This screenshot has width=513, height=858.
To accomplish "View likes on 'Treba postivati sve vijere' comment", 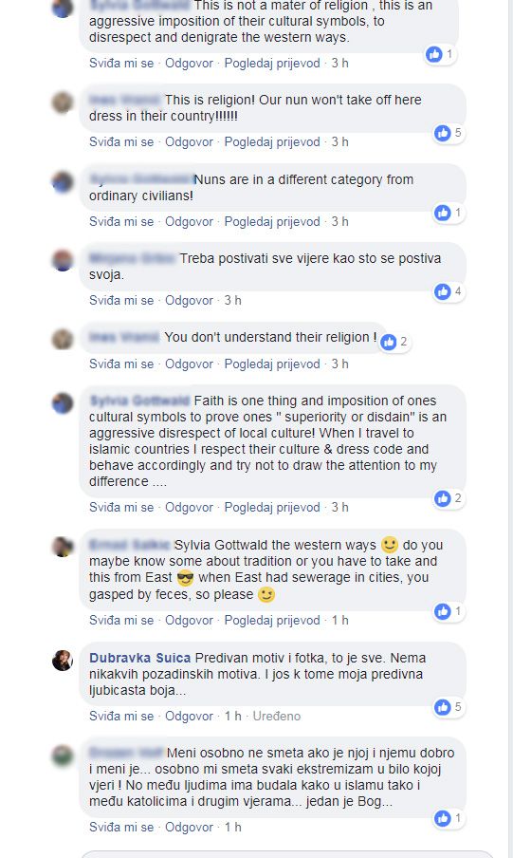I will 449,291.
